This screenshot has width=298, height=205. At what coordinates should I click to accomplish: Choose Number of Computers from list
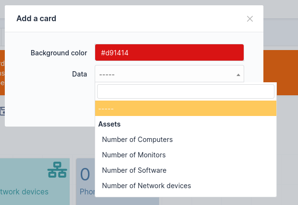click(137, 140)
